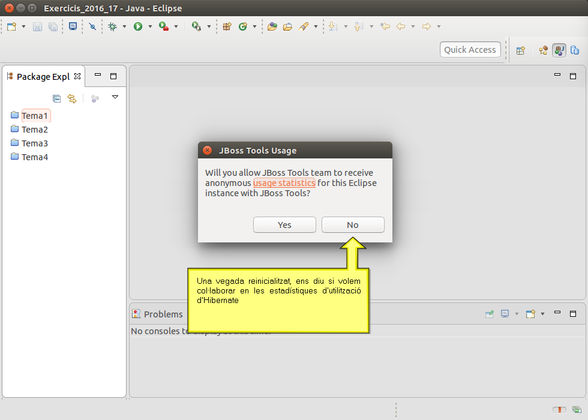Image resolution: width=588 pixels, height=420 pixels.
Task: Click the Forward navigation arrow
Action: coord(427,26)
